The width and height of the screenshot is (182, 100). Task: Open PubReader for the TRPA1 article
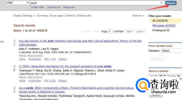[x=35, y=81]
